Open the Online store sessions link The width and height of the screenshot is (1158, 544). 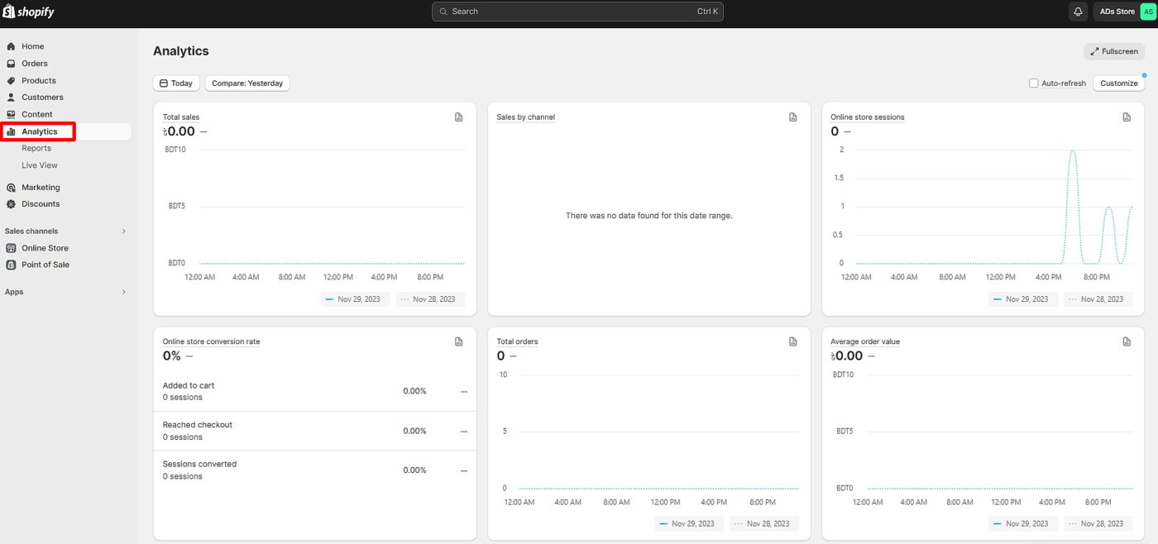click(x=868, y=117)
